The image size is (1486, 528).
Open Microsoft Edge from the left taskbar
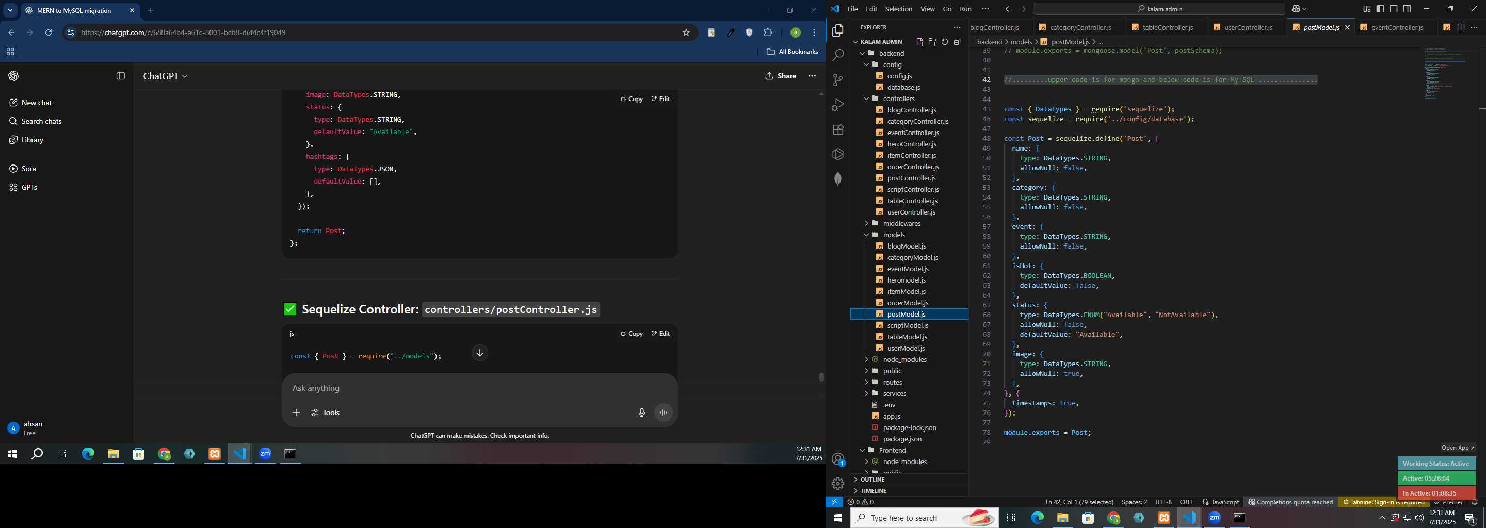[x=88, y=454]
